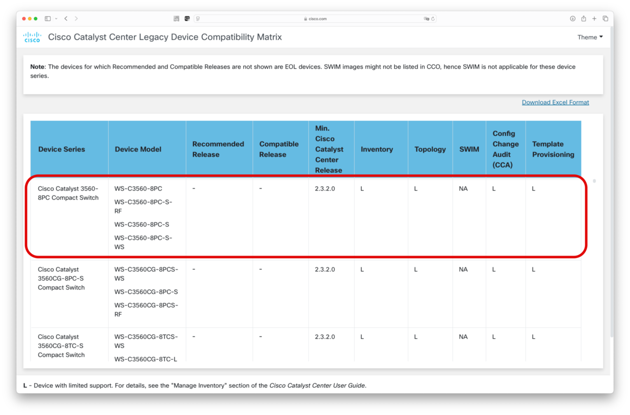Select the Cisco logo in the page header
The width and height of the screenshot is (630, 415).
31,37
